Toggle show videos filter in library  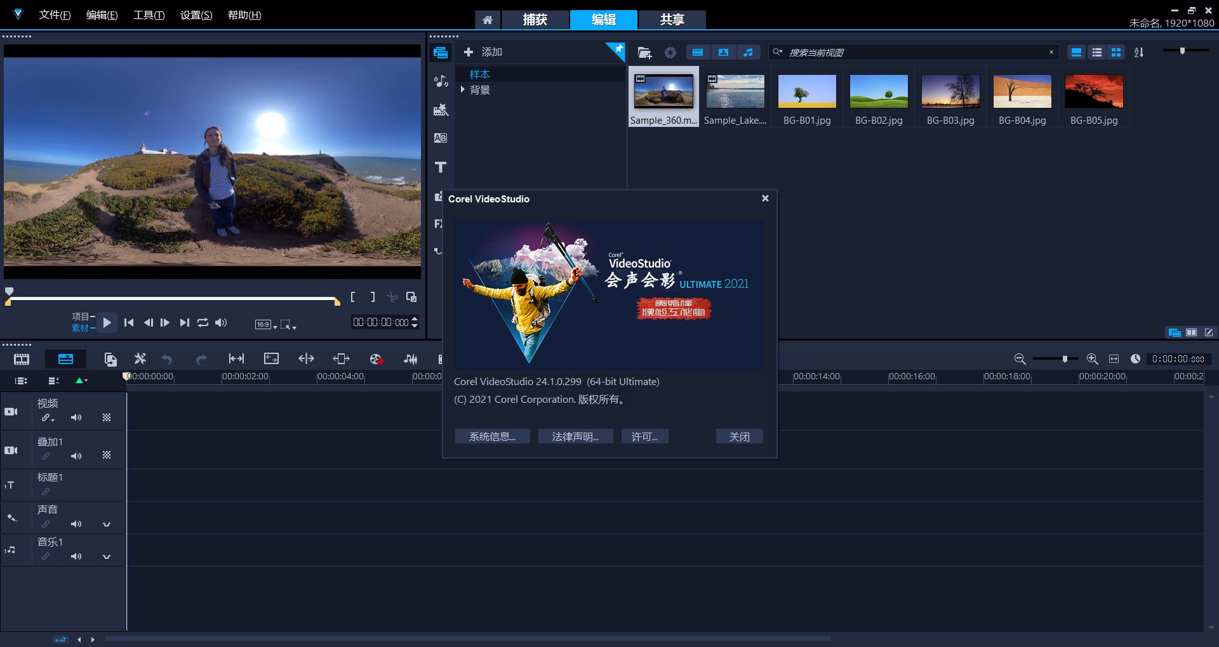coord(698,52)
